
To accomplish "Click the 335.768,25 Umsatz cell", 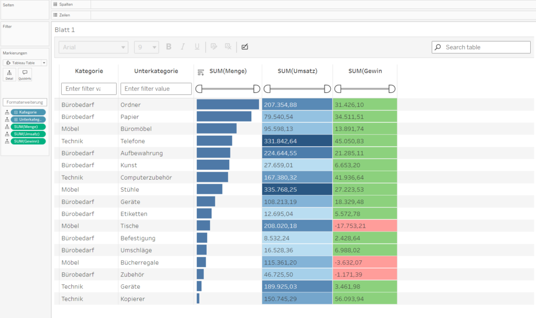I will (x=297, y=189).
